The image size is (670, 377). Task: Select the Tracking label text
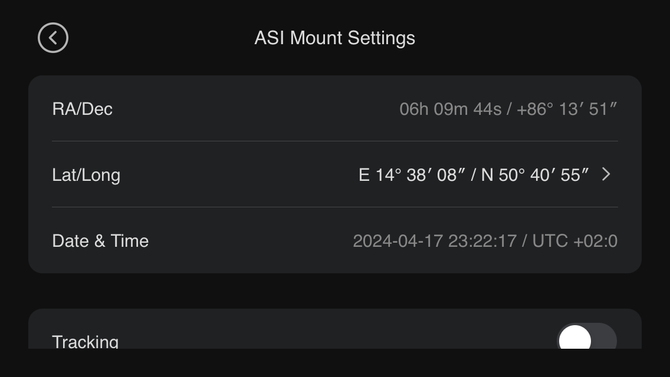pos(85,342)
